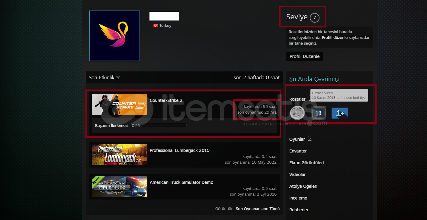Screen dimensions: 427x220
Task: Click the Turkey flag icon
Action: pyautogui.click(x=156, y=26)
